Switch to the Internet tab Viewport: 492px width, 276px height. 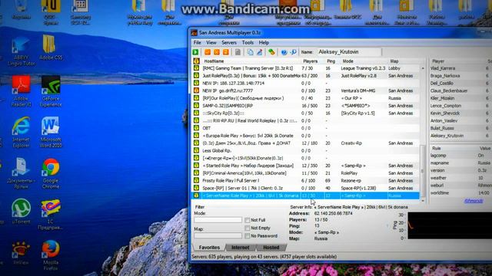click(241, 247)
